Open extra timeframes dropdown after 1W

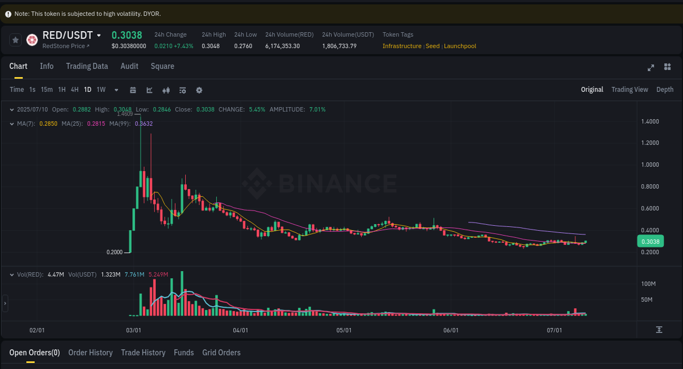(x=116, y=90)
